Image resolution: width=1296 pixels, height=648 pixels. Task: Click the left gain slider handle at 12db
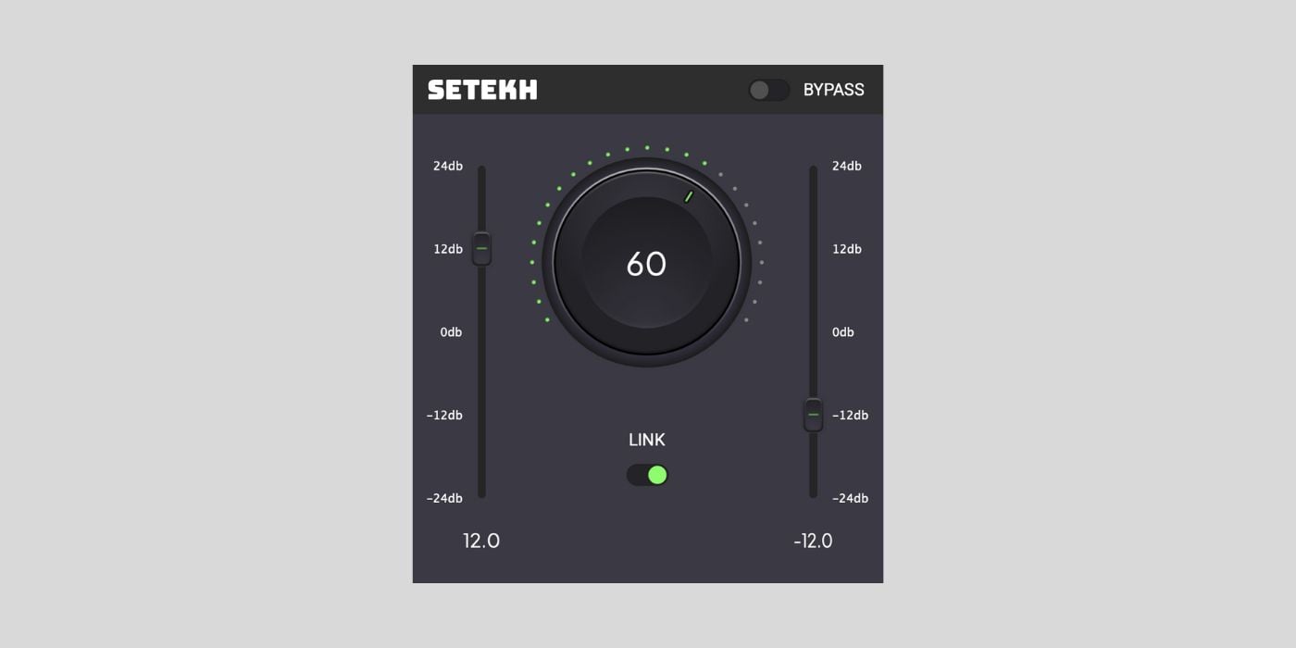(x=481, y=248)
